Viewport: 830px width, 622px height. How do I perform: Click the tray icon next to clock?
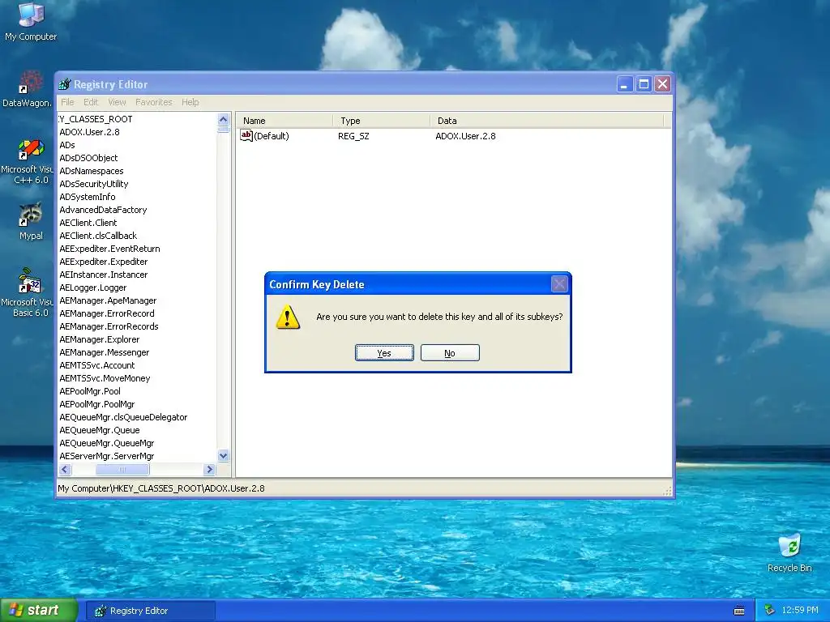coord(770,610)
